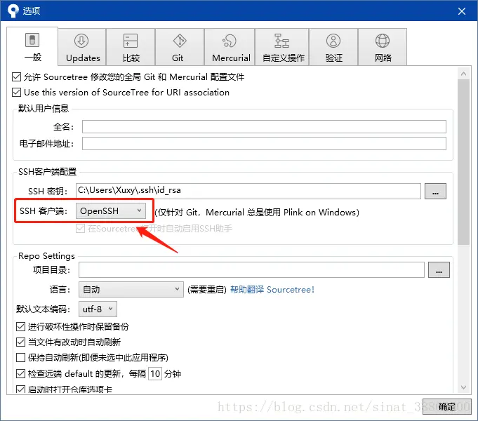Toggle allow Sourcetree to modify global config

pyautogui.click(x=16, y=76)
